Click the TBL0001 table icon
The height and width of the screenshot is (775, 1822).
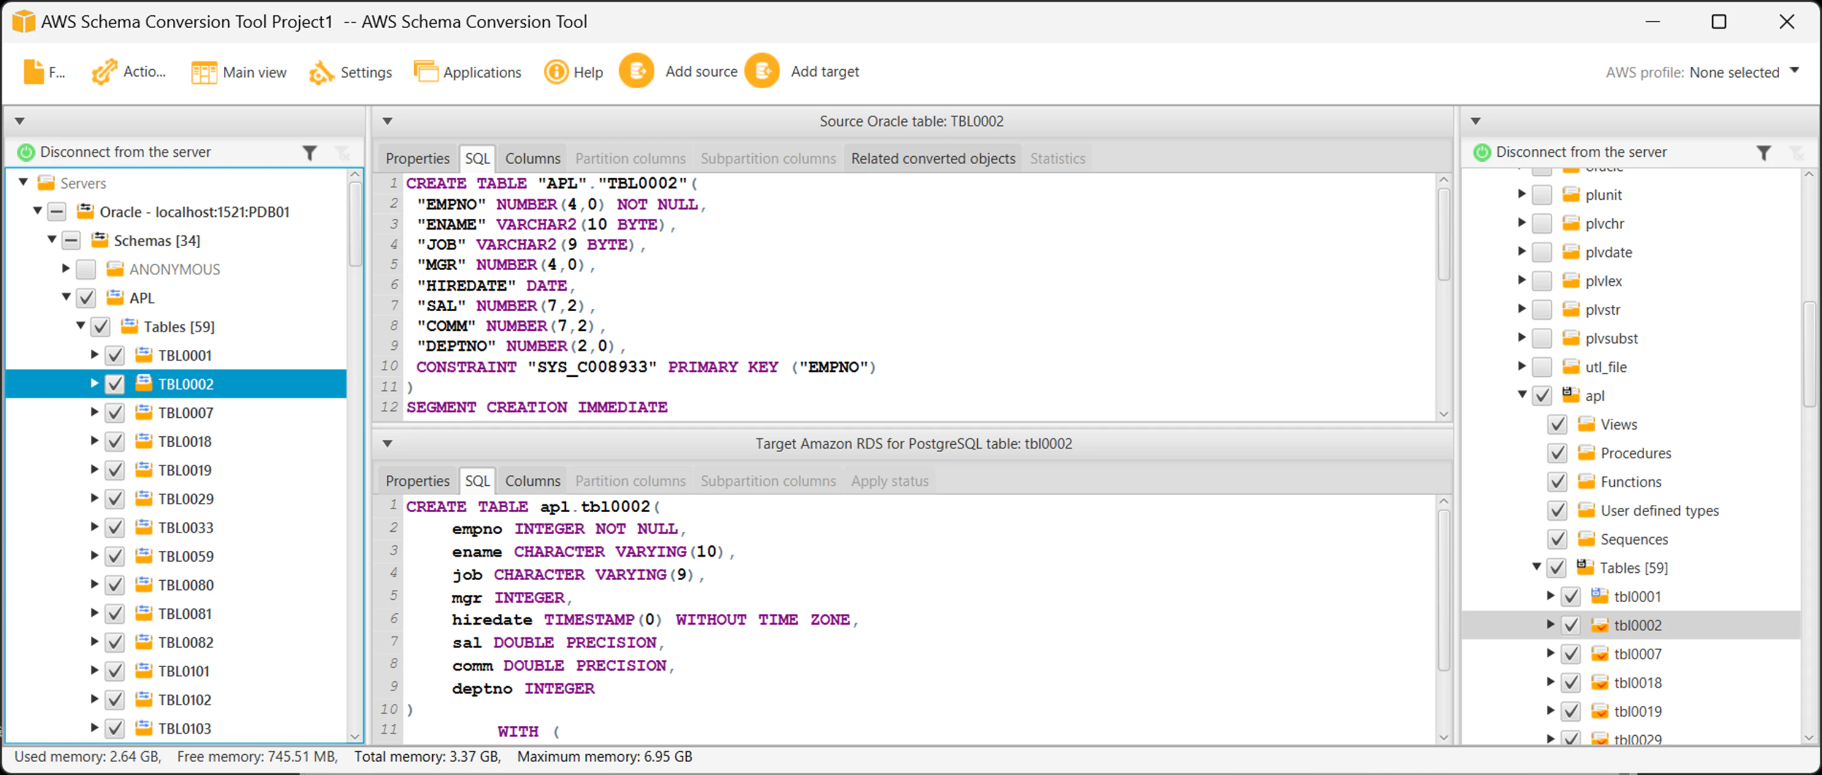pyautogui.click(x=143, y=355)
